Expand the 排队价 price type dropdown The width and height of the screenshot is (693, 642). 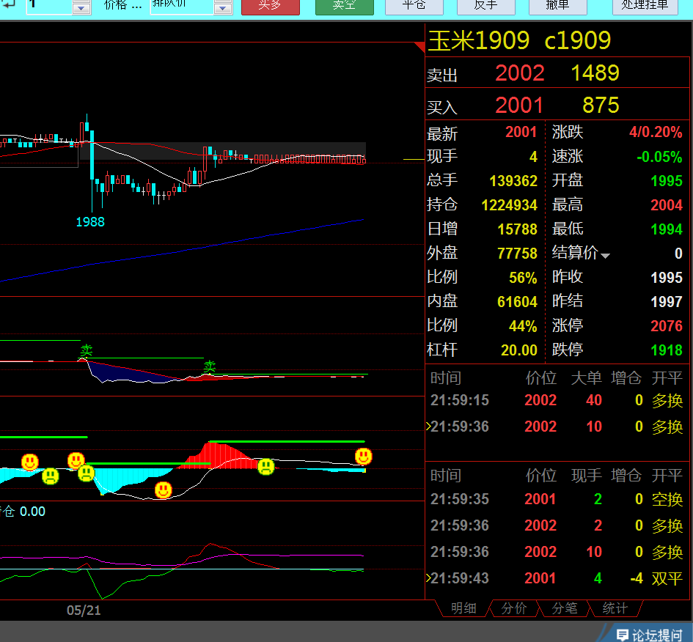(223, 8)
